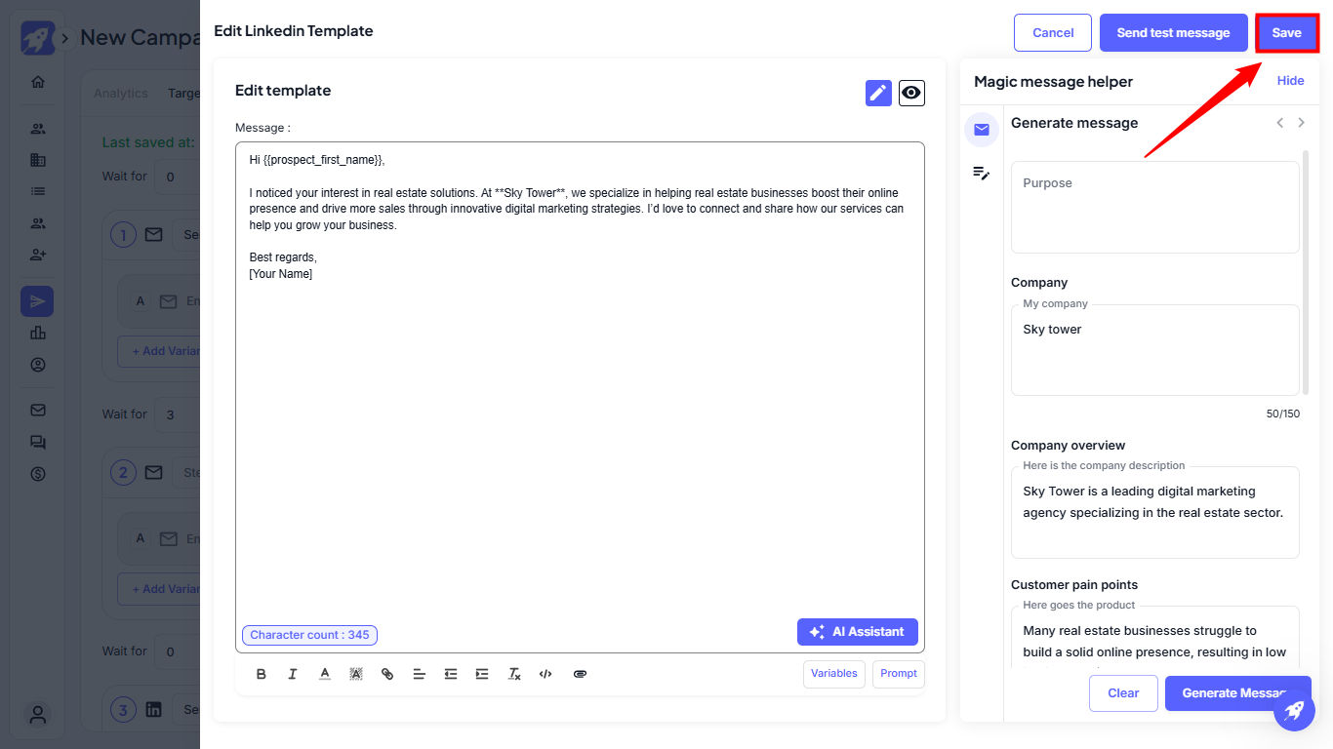This screenshot has height=749, width=1333.
Task: Open the text font color picker
Action: click(325, 674)
